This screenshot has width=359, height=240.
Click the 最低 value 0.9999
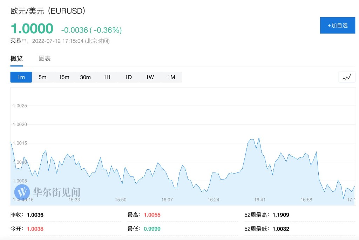[152, 229]
